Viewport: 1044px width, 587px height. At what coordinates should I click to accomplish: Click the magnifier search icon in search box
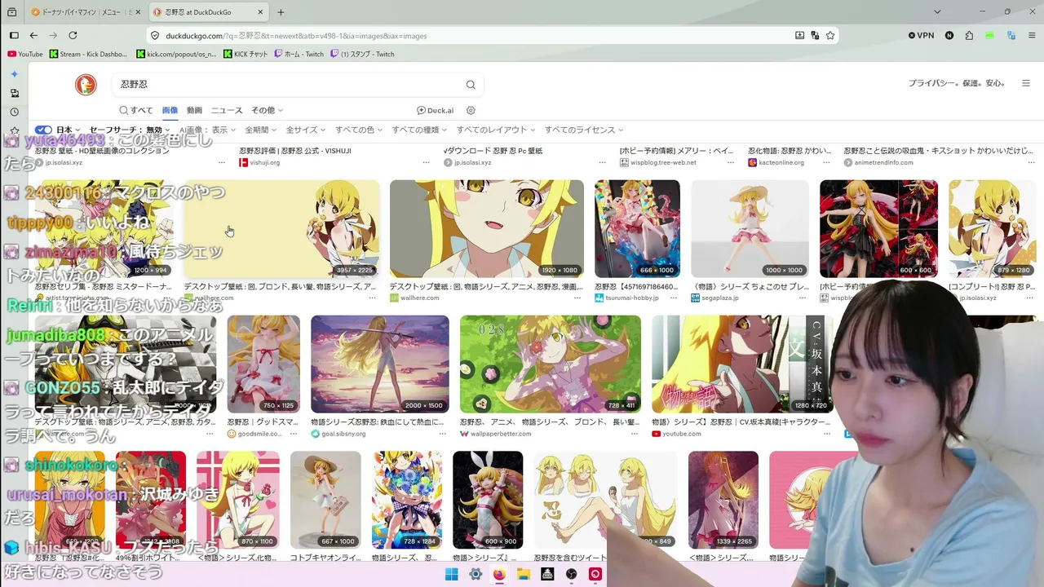pyautogui.click(x=471, y=85)
